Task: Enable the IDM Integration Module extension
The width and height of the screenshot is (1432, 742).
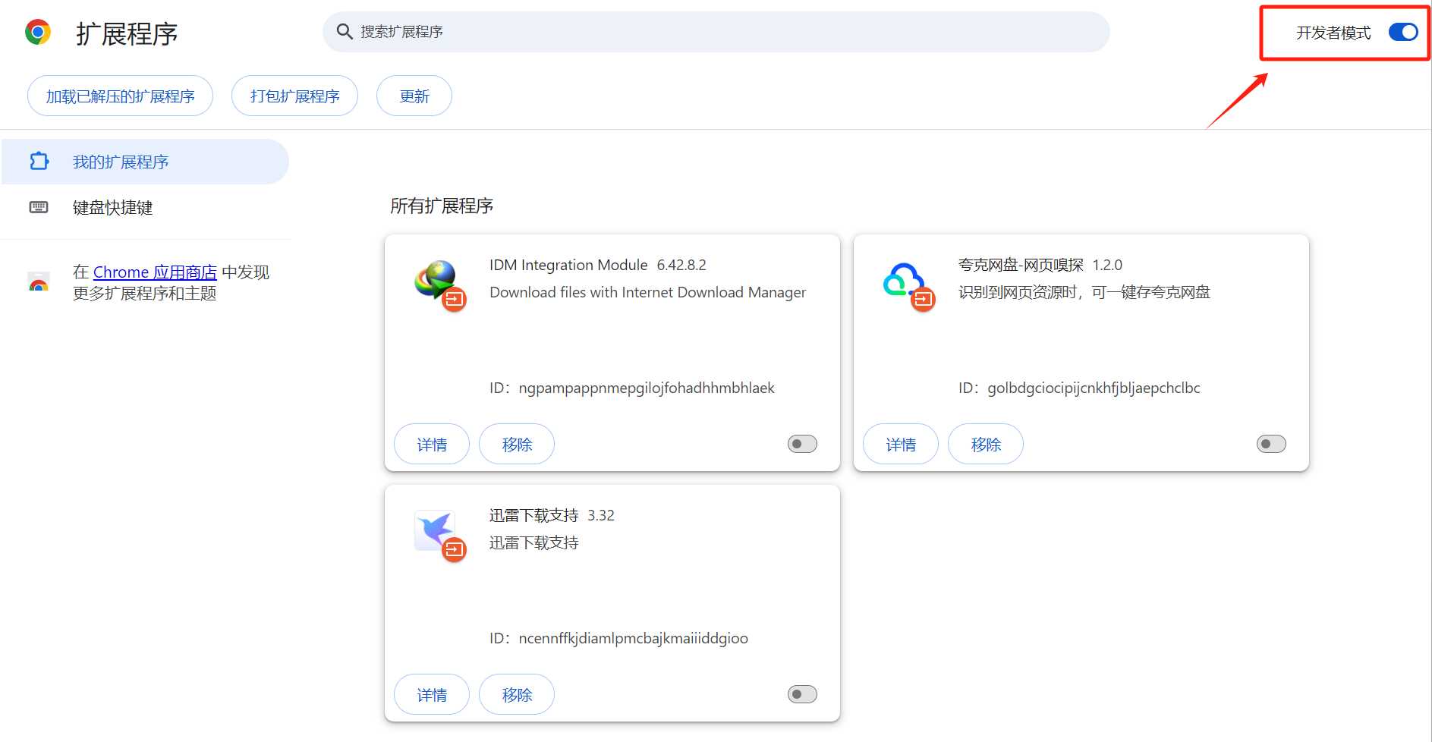Action: coord(802,444)
